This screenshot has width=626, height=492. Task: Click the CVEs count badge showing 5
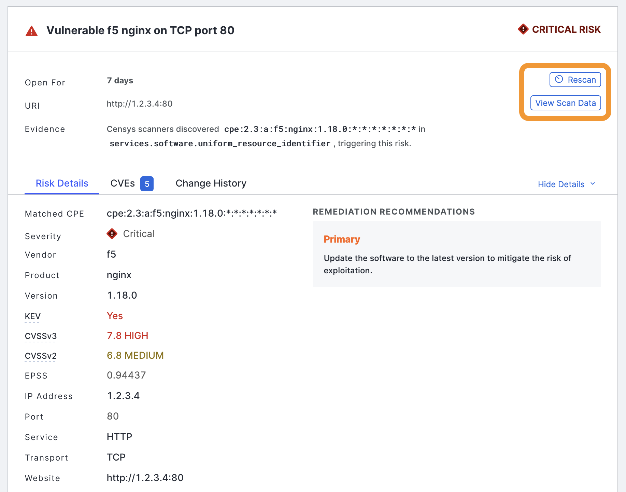click(x=147, y=184)
